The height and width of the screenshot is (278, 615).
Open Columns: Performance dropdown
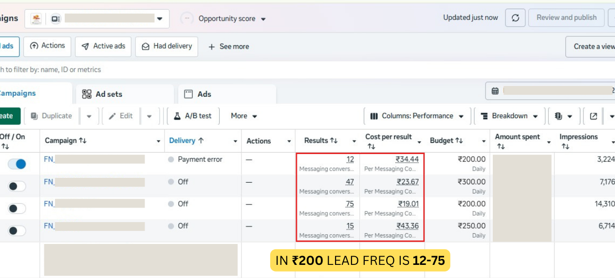pos(418,116)
